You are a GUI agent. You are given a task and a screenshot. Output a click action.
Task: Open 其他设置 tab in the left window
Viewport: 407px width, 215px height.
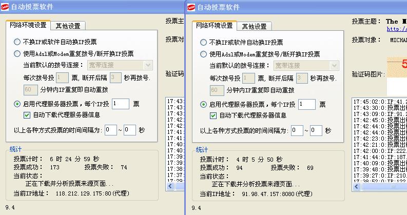point(68,26)
